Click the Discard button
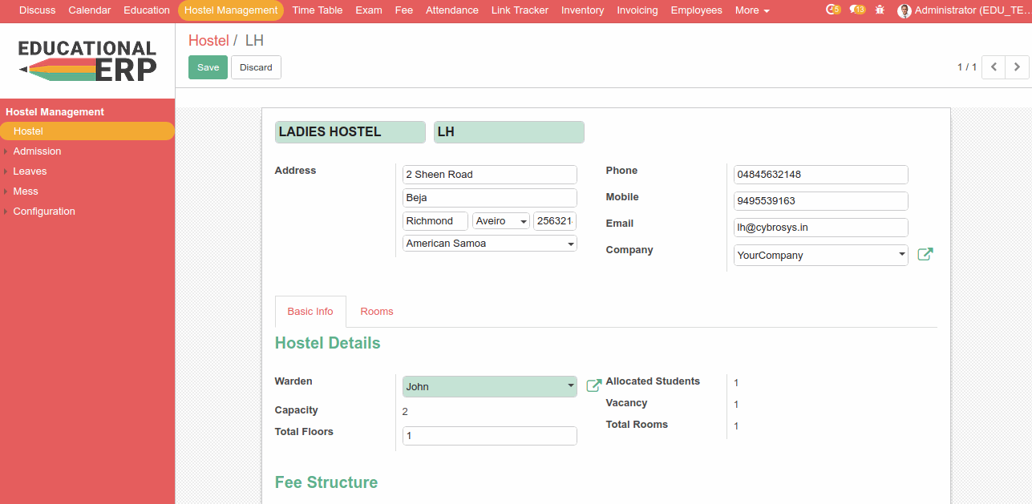Image resolution: width=1032 pixels, height=504 pixels. pos(256,67)
